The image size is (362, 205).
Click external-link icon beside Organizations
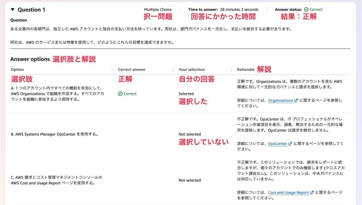tap(296, 100)
